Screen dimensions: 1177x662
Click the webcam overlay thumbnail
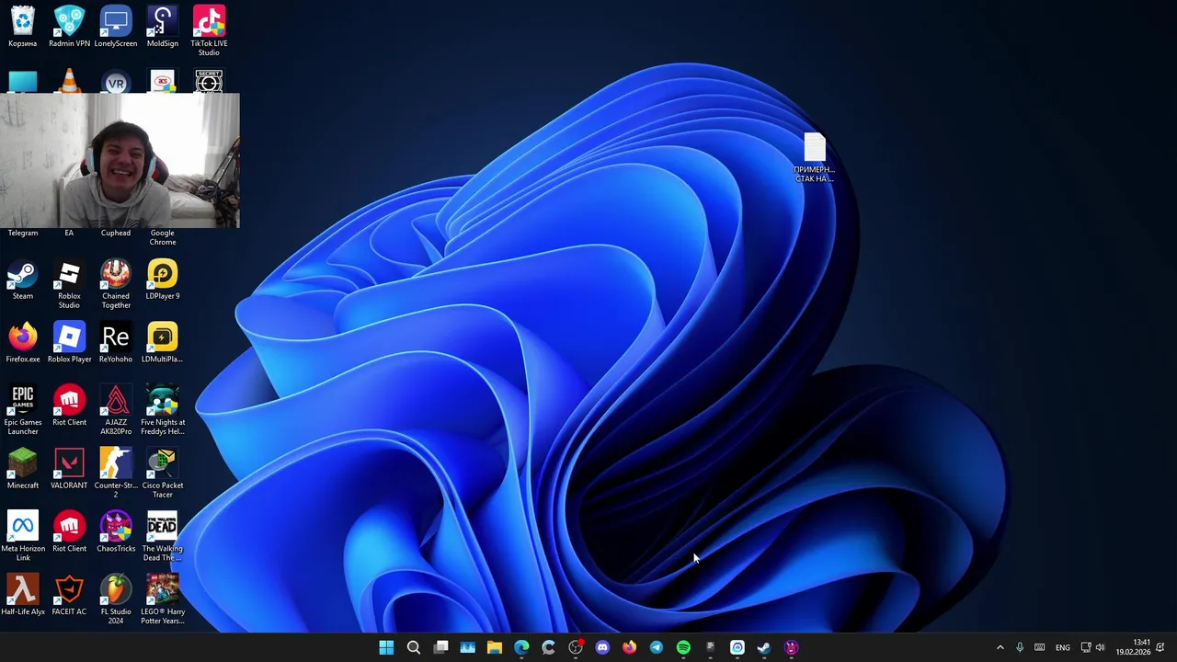tap(120, 160)
